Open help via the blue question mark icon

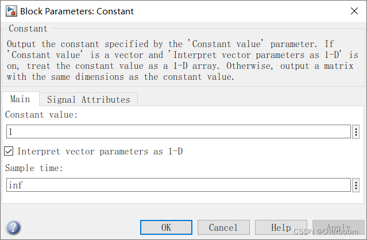tap(14, 227)
